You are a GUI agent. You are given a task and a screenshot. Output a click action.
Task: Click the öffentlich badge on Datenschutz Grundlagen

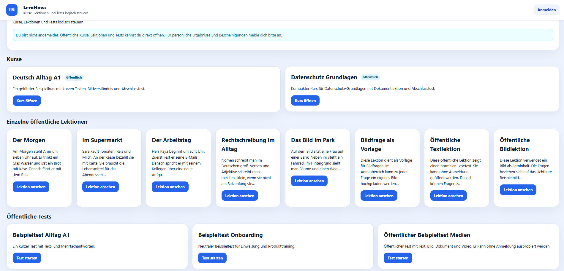pos(370,77)
